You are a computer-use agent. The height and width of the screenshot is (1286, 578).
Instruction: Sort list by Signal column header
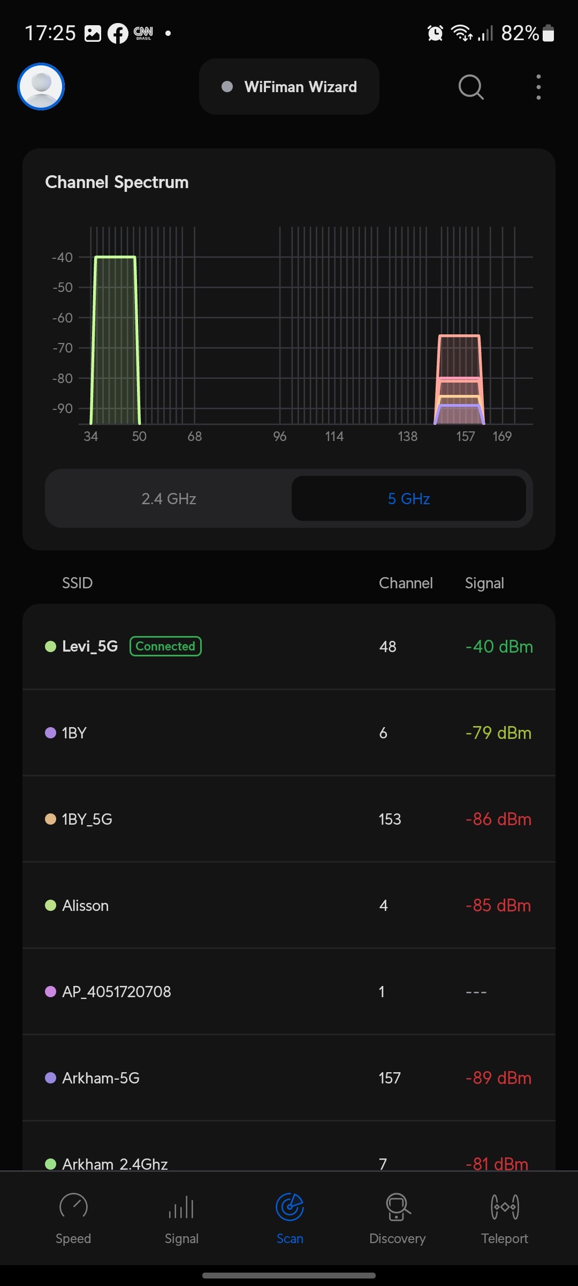484,583
